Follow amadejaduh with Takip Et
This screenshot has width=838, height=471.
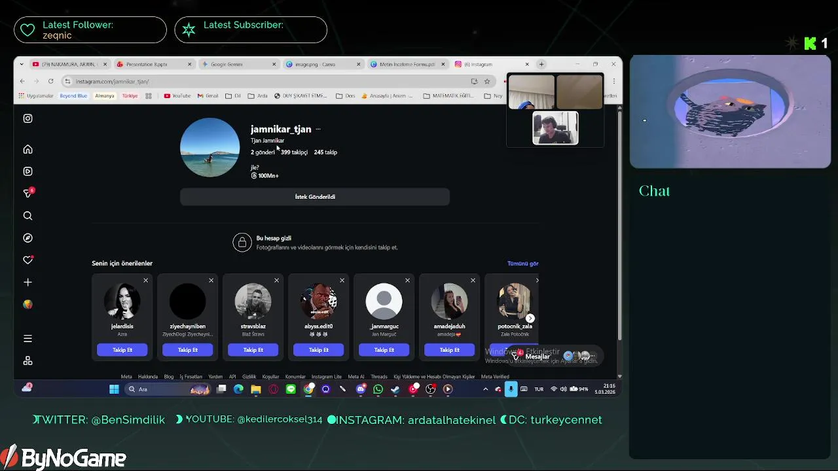450,350
